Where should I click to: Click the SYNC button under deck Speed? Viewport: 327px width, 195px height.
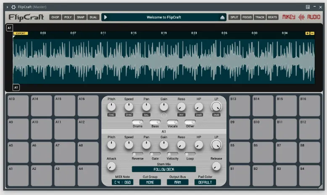coord(129,115)
